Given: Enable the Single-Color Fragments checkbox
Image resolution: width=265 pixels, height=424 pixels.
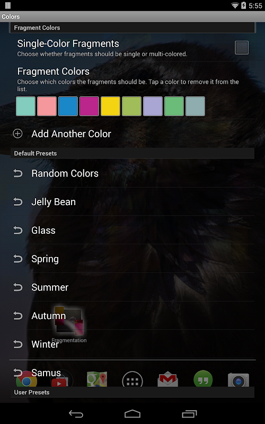Looking at the screenshot, I should coord(242,48).
